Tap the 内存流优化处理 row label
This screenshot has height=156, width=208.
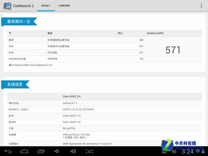tap(17, 59)
